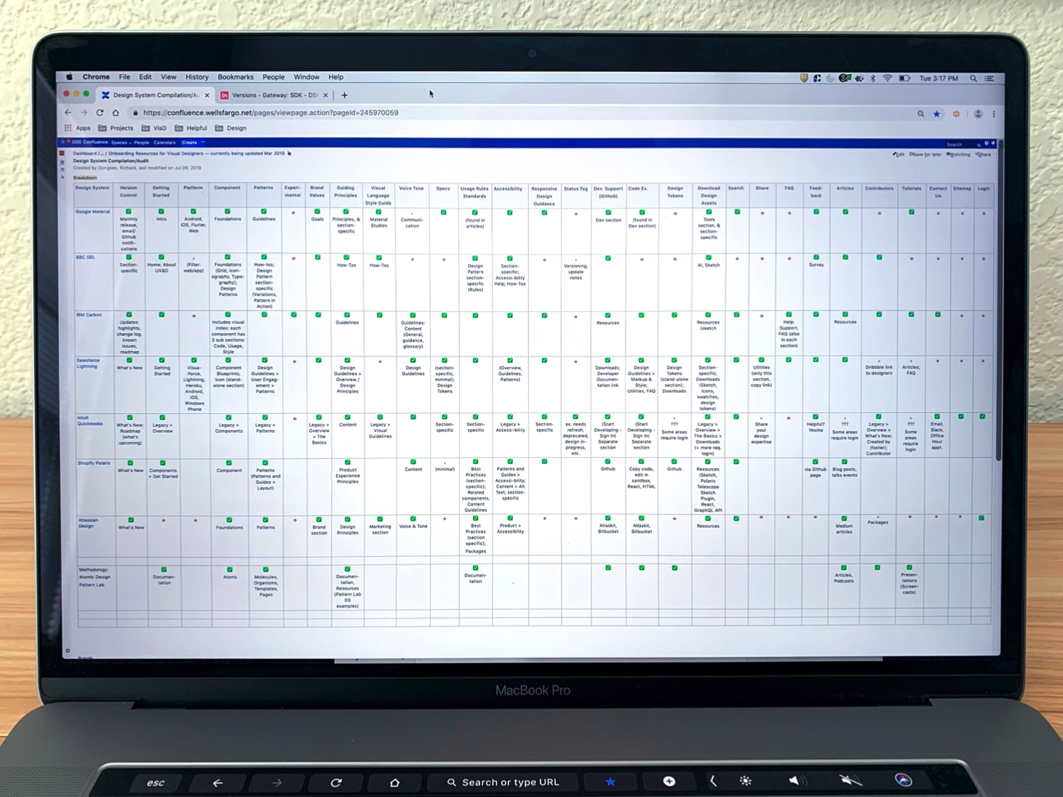Image resolution: width=1063 pixels, height=797 pixels.
Task: Click the battery status icon
Action: click(904, 78)
